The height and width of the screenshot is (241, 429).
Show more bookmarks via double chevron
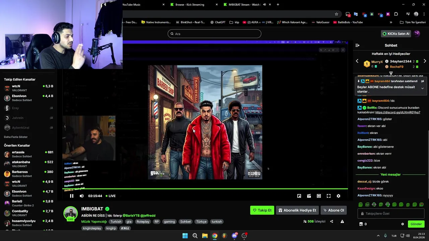coord(391,22)
